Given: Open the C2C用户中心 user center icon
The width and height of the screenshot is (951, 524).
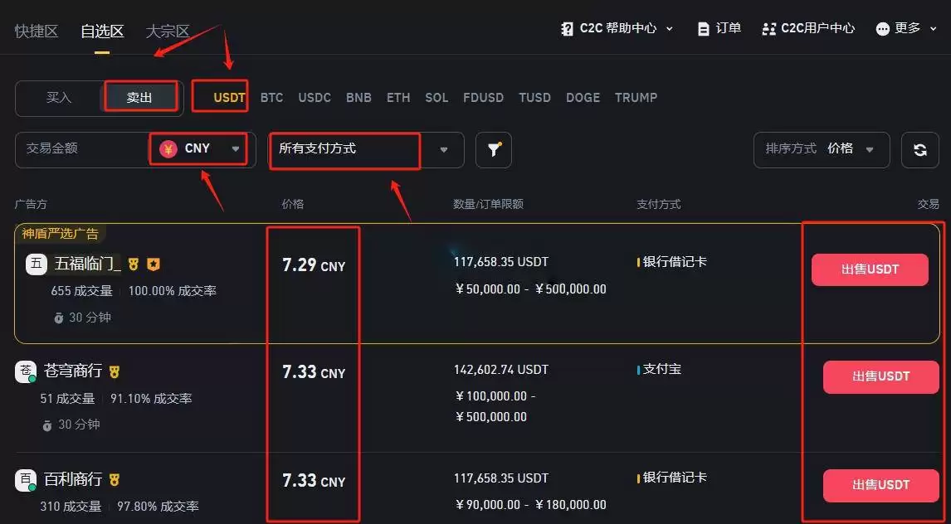Looking at the screenshot, I should coord(768,27).
